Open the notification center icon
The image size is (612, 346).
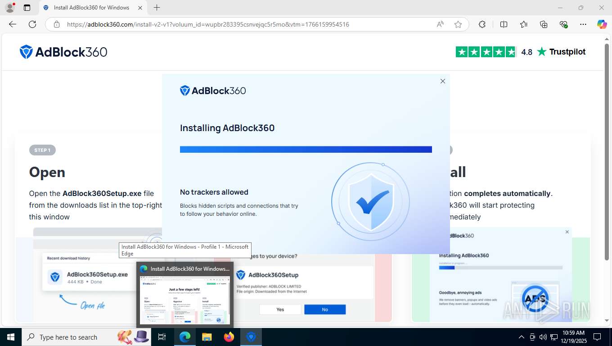pyautogui.click(x=597, y=337)
